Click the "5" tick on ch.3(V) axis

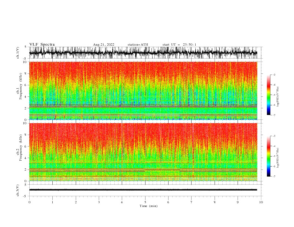coord(26,184)
